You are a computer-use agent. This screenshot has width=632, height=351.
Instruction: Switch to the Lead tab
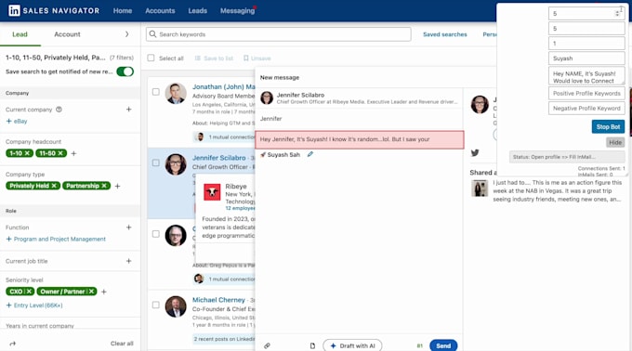tap(20, 34)
